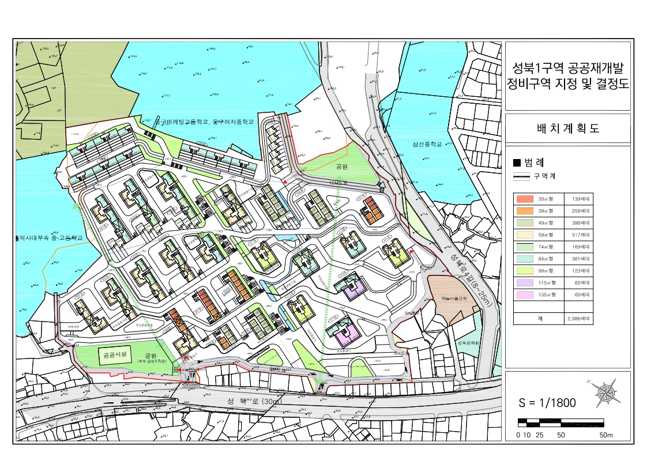Click the 259세대 cell in legend
Screen dimensions: 647x457
578,211
